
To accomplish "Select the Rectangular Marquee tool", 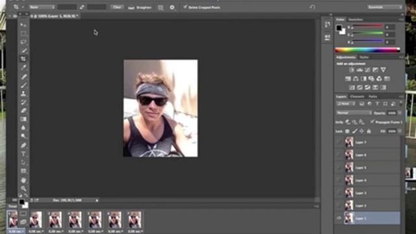I will (x=23, y=33).
